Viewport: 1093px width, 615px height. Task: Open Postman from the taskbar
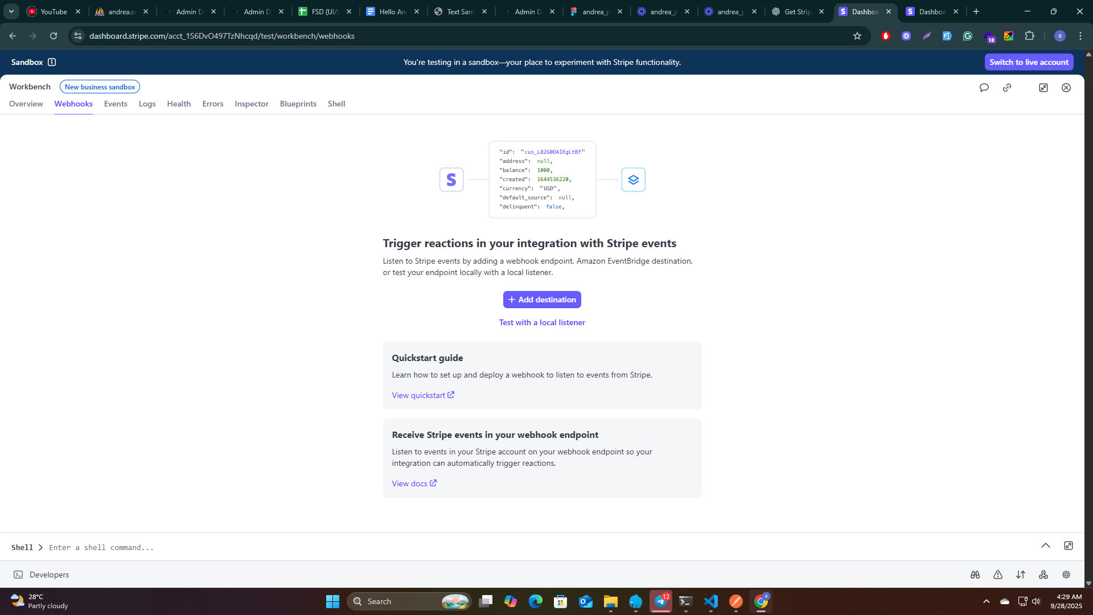click(x=736, y=601)
